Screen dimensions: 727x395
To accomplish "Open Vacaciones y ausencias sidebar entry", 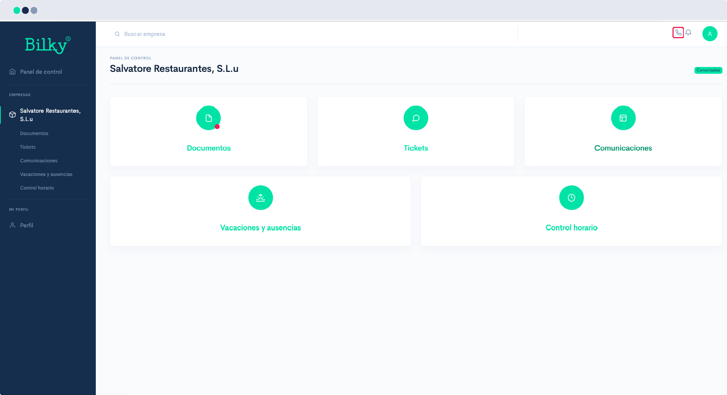I will [x=46, y=174].
